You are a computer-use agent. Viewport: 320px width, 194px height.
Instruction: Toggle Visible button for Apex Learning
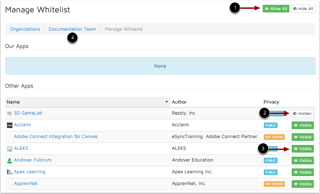click(303, 172)
